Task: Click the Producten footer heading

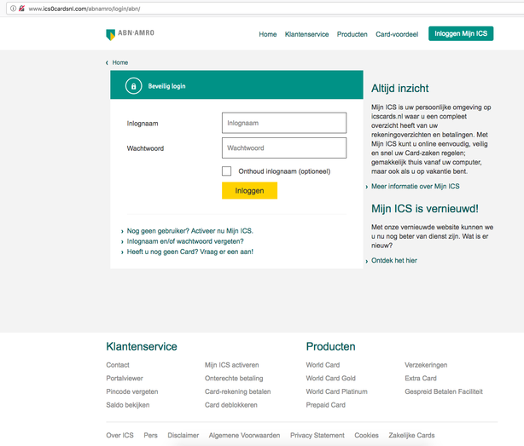Action: click(x=330, y=346)
